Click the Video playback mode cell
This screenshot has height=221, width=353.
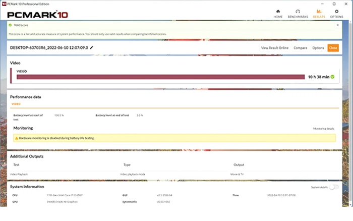click(133, 174)
